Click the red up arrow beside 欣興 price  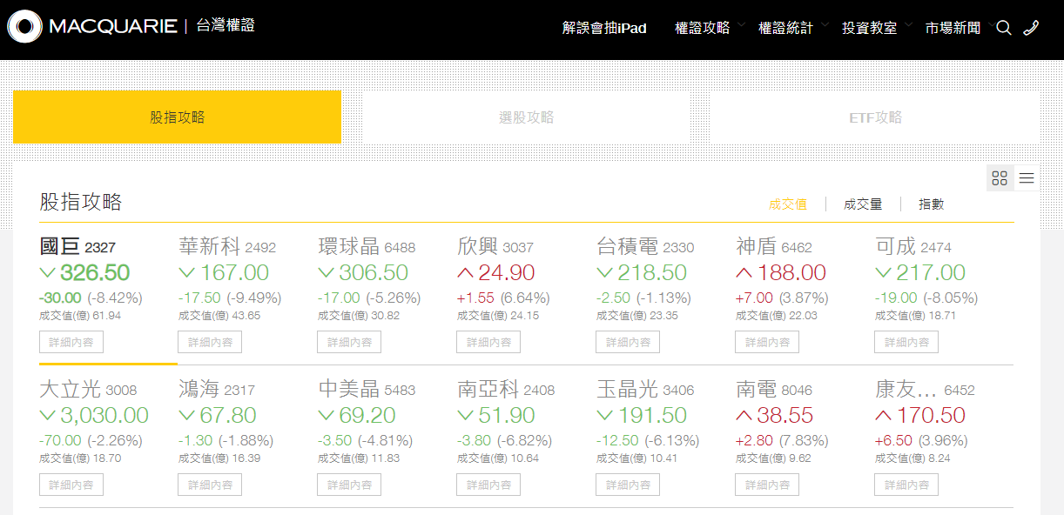pos(464,273)
